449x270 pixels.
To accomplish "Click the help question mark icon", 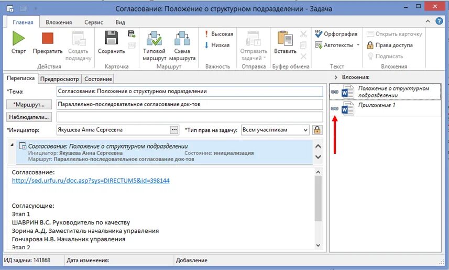I will (439, 21).
